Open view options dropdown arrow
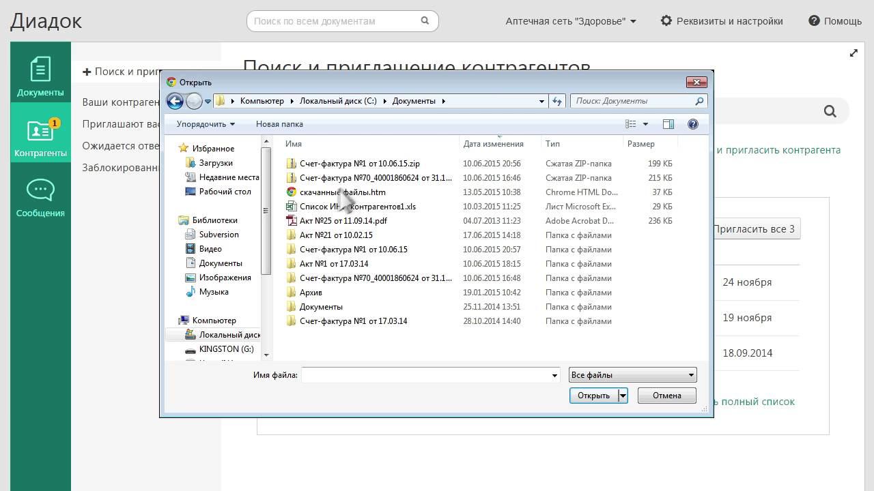This screenshot has width=874, height=491. 645,124
